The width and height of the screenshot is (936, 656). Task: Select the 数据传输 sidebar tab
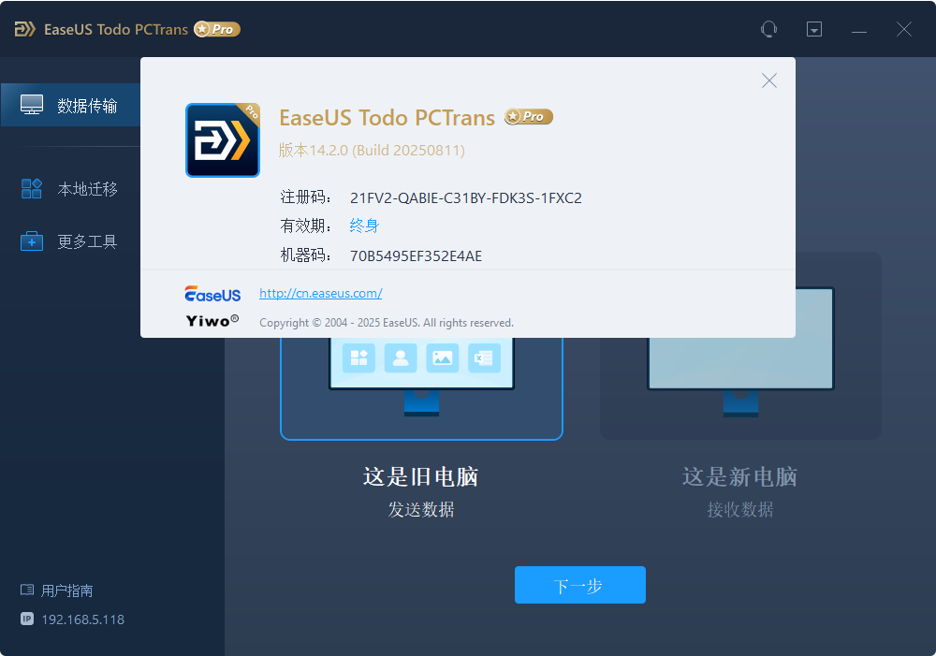[70, 105]
